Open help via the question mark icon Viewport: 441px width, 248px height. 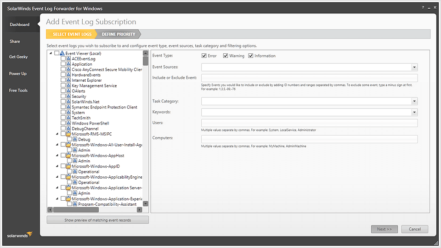point(423,8)
